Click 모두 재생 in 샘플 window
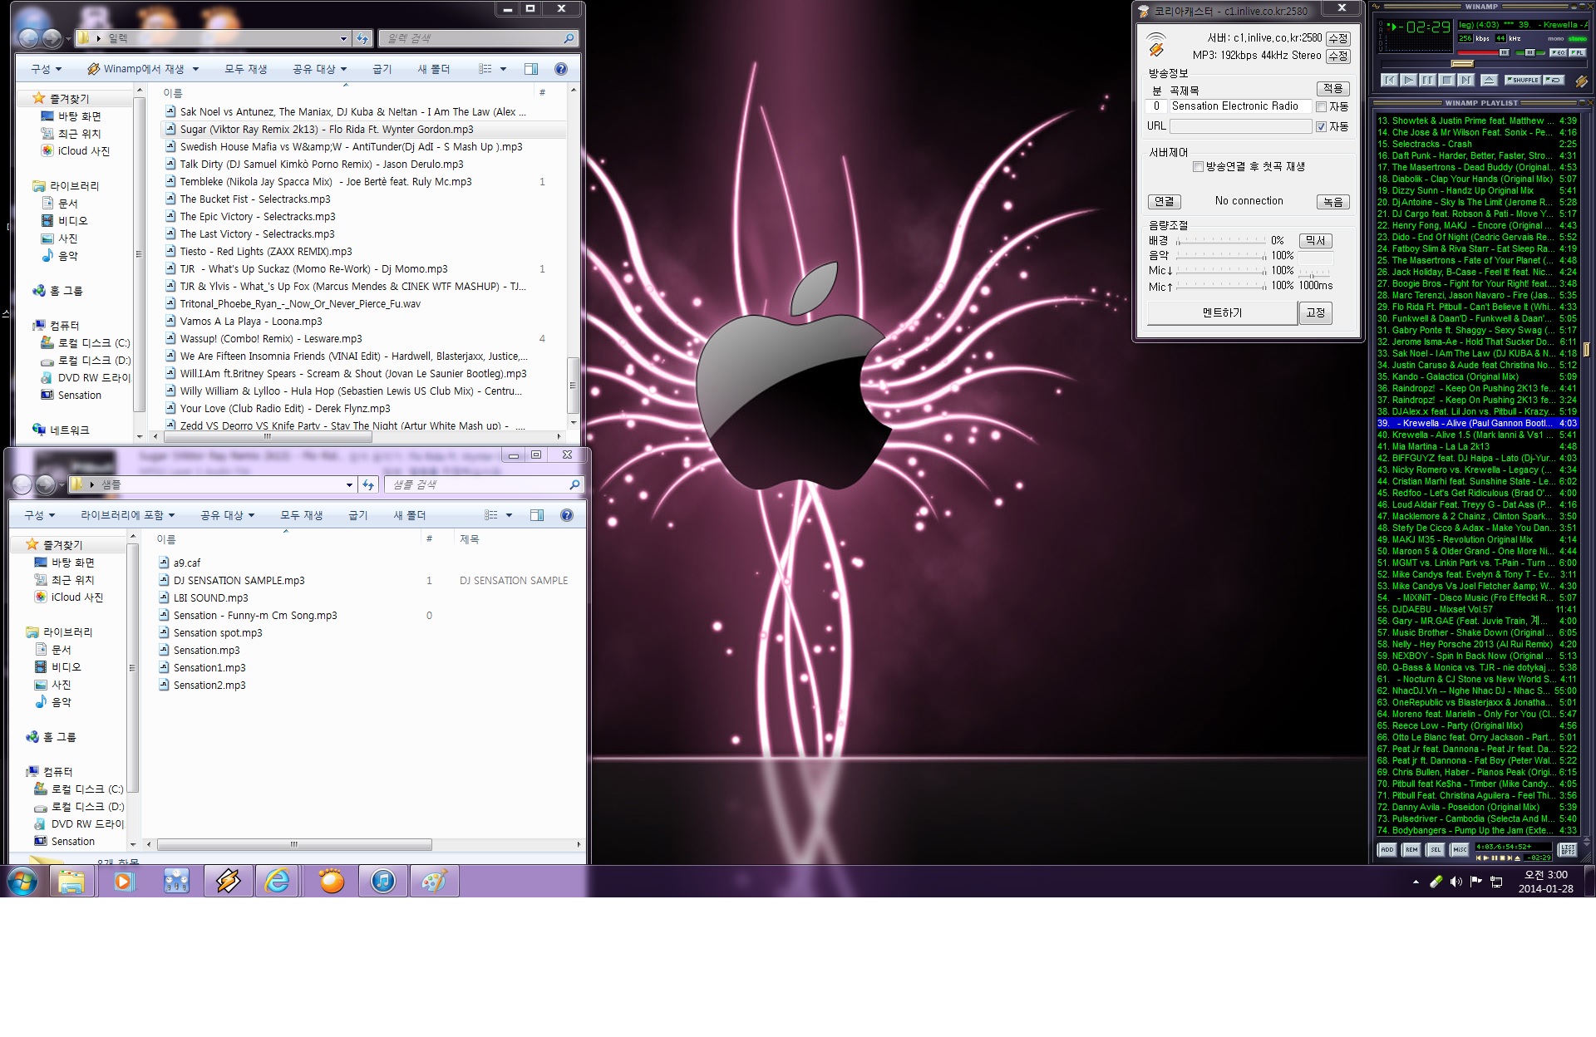 coord(302,515)
